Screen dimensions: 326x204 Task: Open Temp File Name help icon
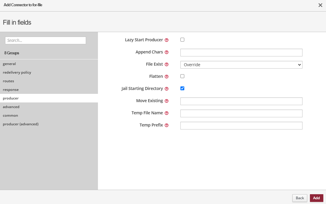(x=167, y=113)
